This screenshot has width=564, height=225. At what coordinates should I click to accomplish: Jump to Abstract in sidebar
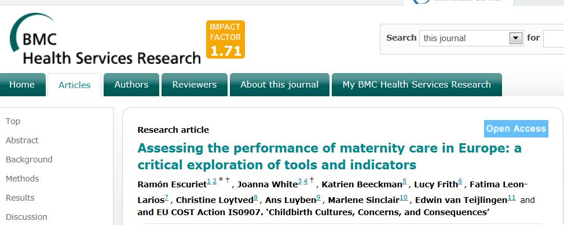(x=22, y=140)
